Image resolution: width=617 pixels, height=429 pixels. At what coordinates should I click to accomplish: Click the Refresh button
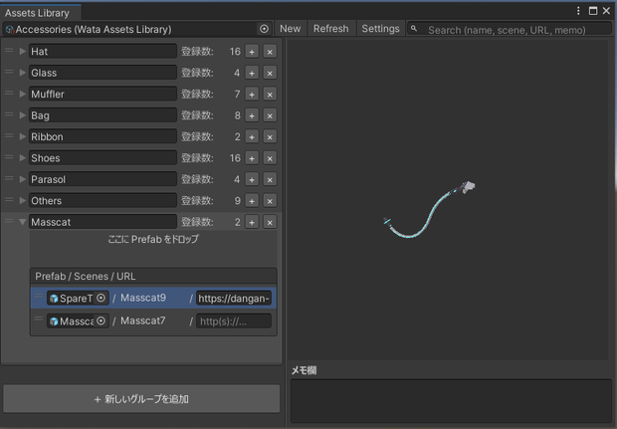(331, 29)
